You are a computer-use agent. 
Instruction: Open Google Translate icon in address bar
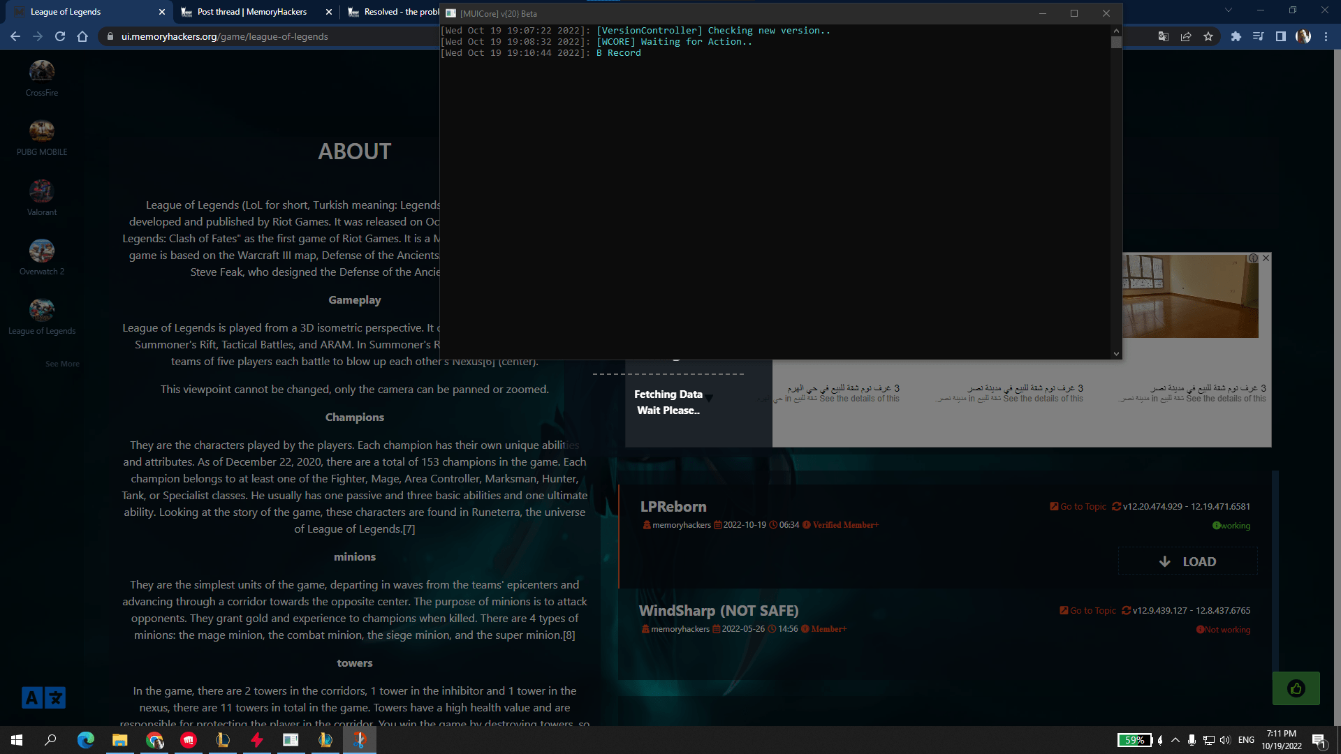pos(1164,36)
